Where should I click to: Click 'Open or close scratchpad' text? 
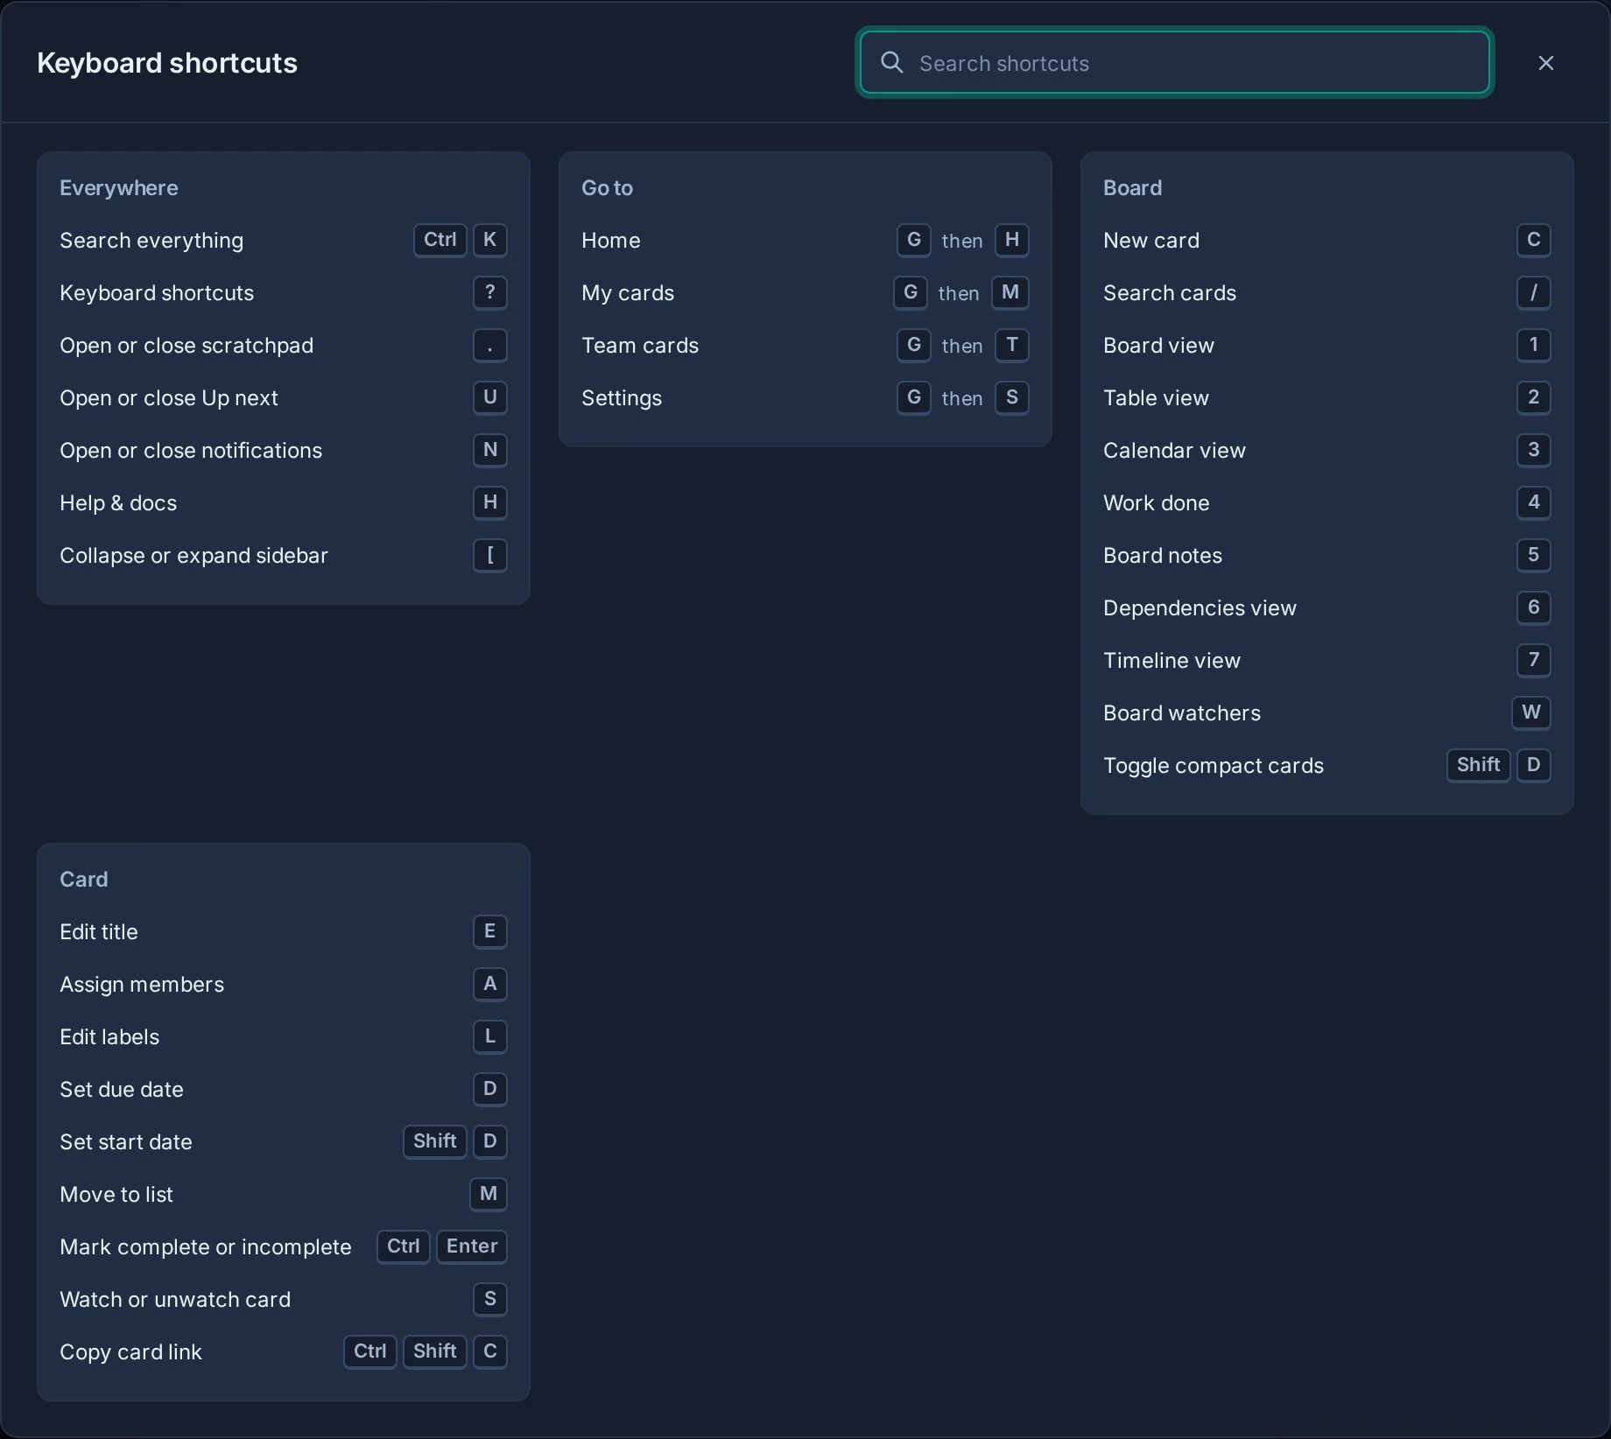pyautogui.click(x=186, y=345)
